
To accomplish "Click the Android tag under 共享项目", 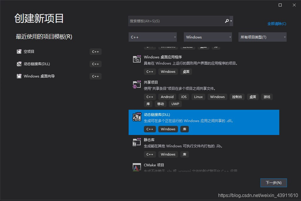I will tap(167, 97).
